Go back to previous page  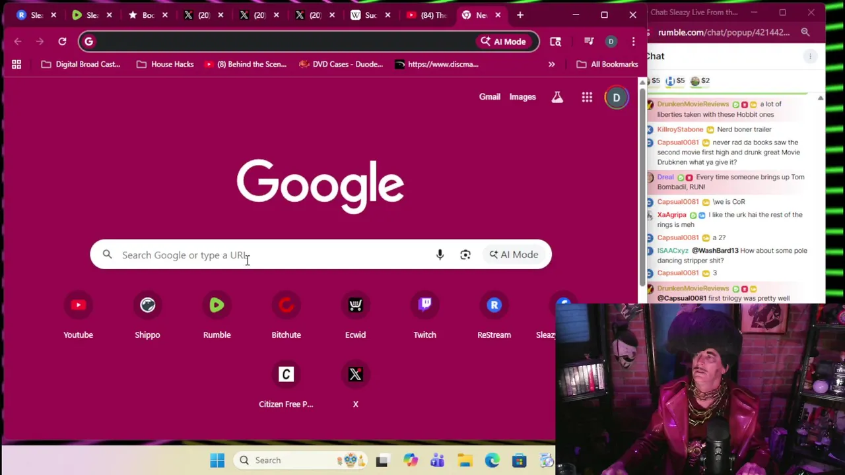click(x=18, y=42)
